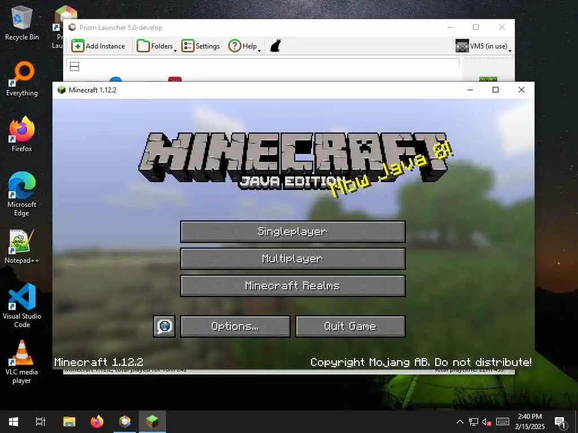This screenshot has width=578, height=433.
Task: Open the Multiplayer menu in Minecraft
Action: (293, 258)
